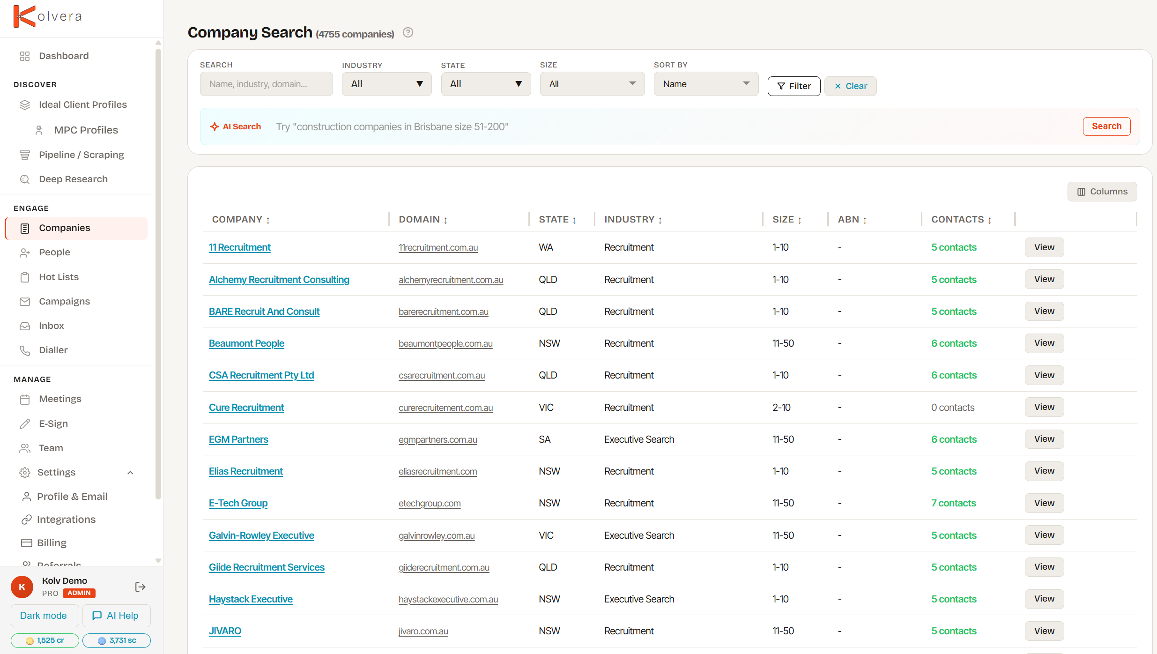Click the Ideal Client Profiles layers icon
Image resolution: width=1157 pixels, height=654 pixels.
point(25,105)
